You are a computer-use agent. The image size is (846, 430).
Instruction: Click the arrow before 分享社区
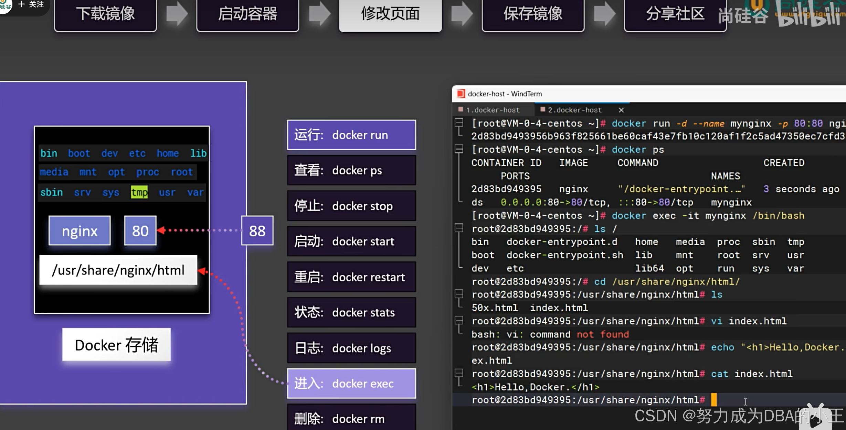coord(604,14)
